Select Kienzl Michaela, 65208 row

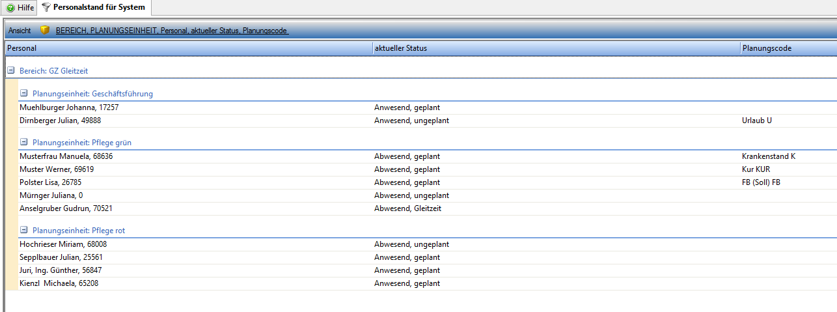coord(59,283)
